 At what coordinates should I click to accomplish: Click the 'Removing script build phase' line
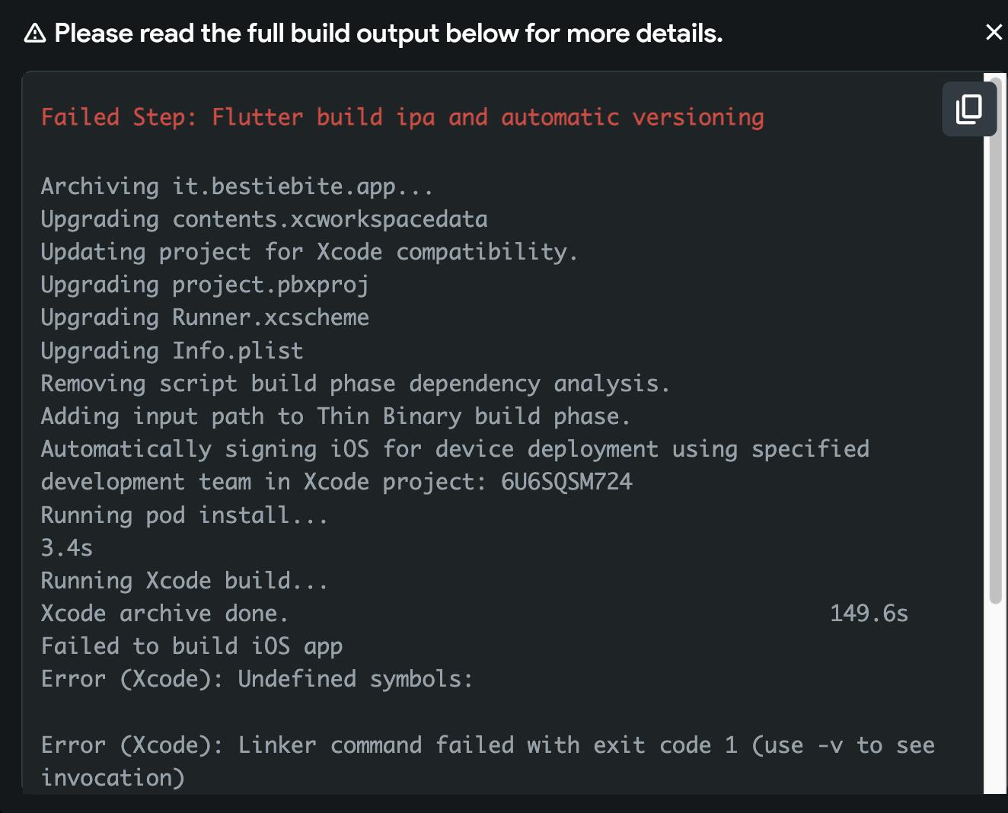click(x=356, y=384)
